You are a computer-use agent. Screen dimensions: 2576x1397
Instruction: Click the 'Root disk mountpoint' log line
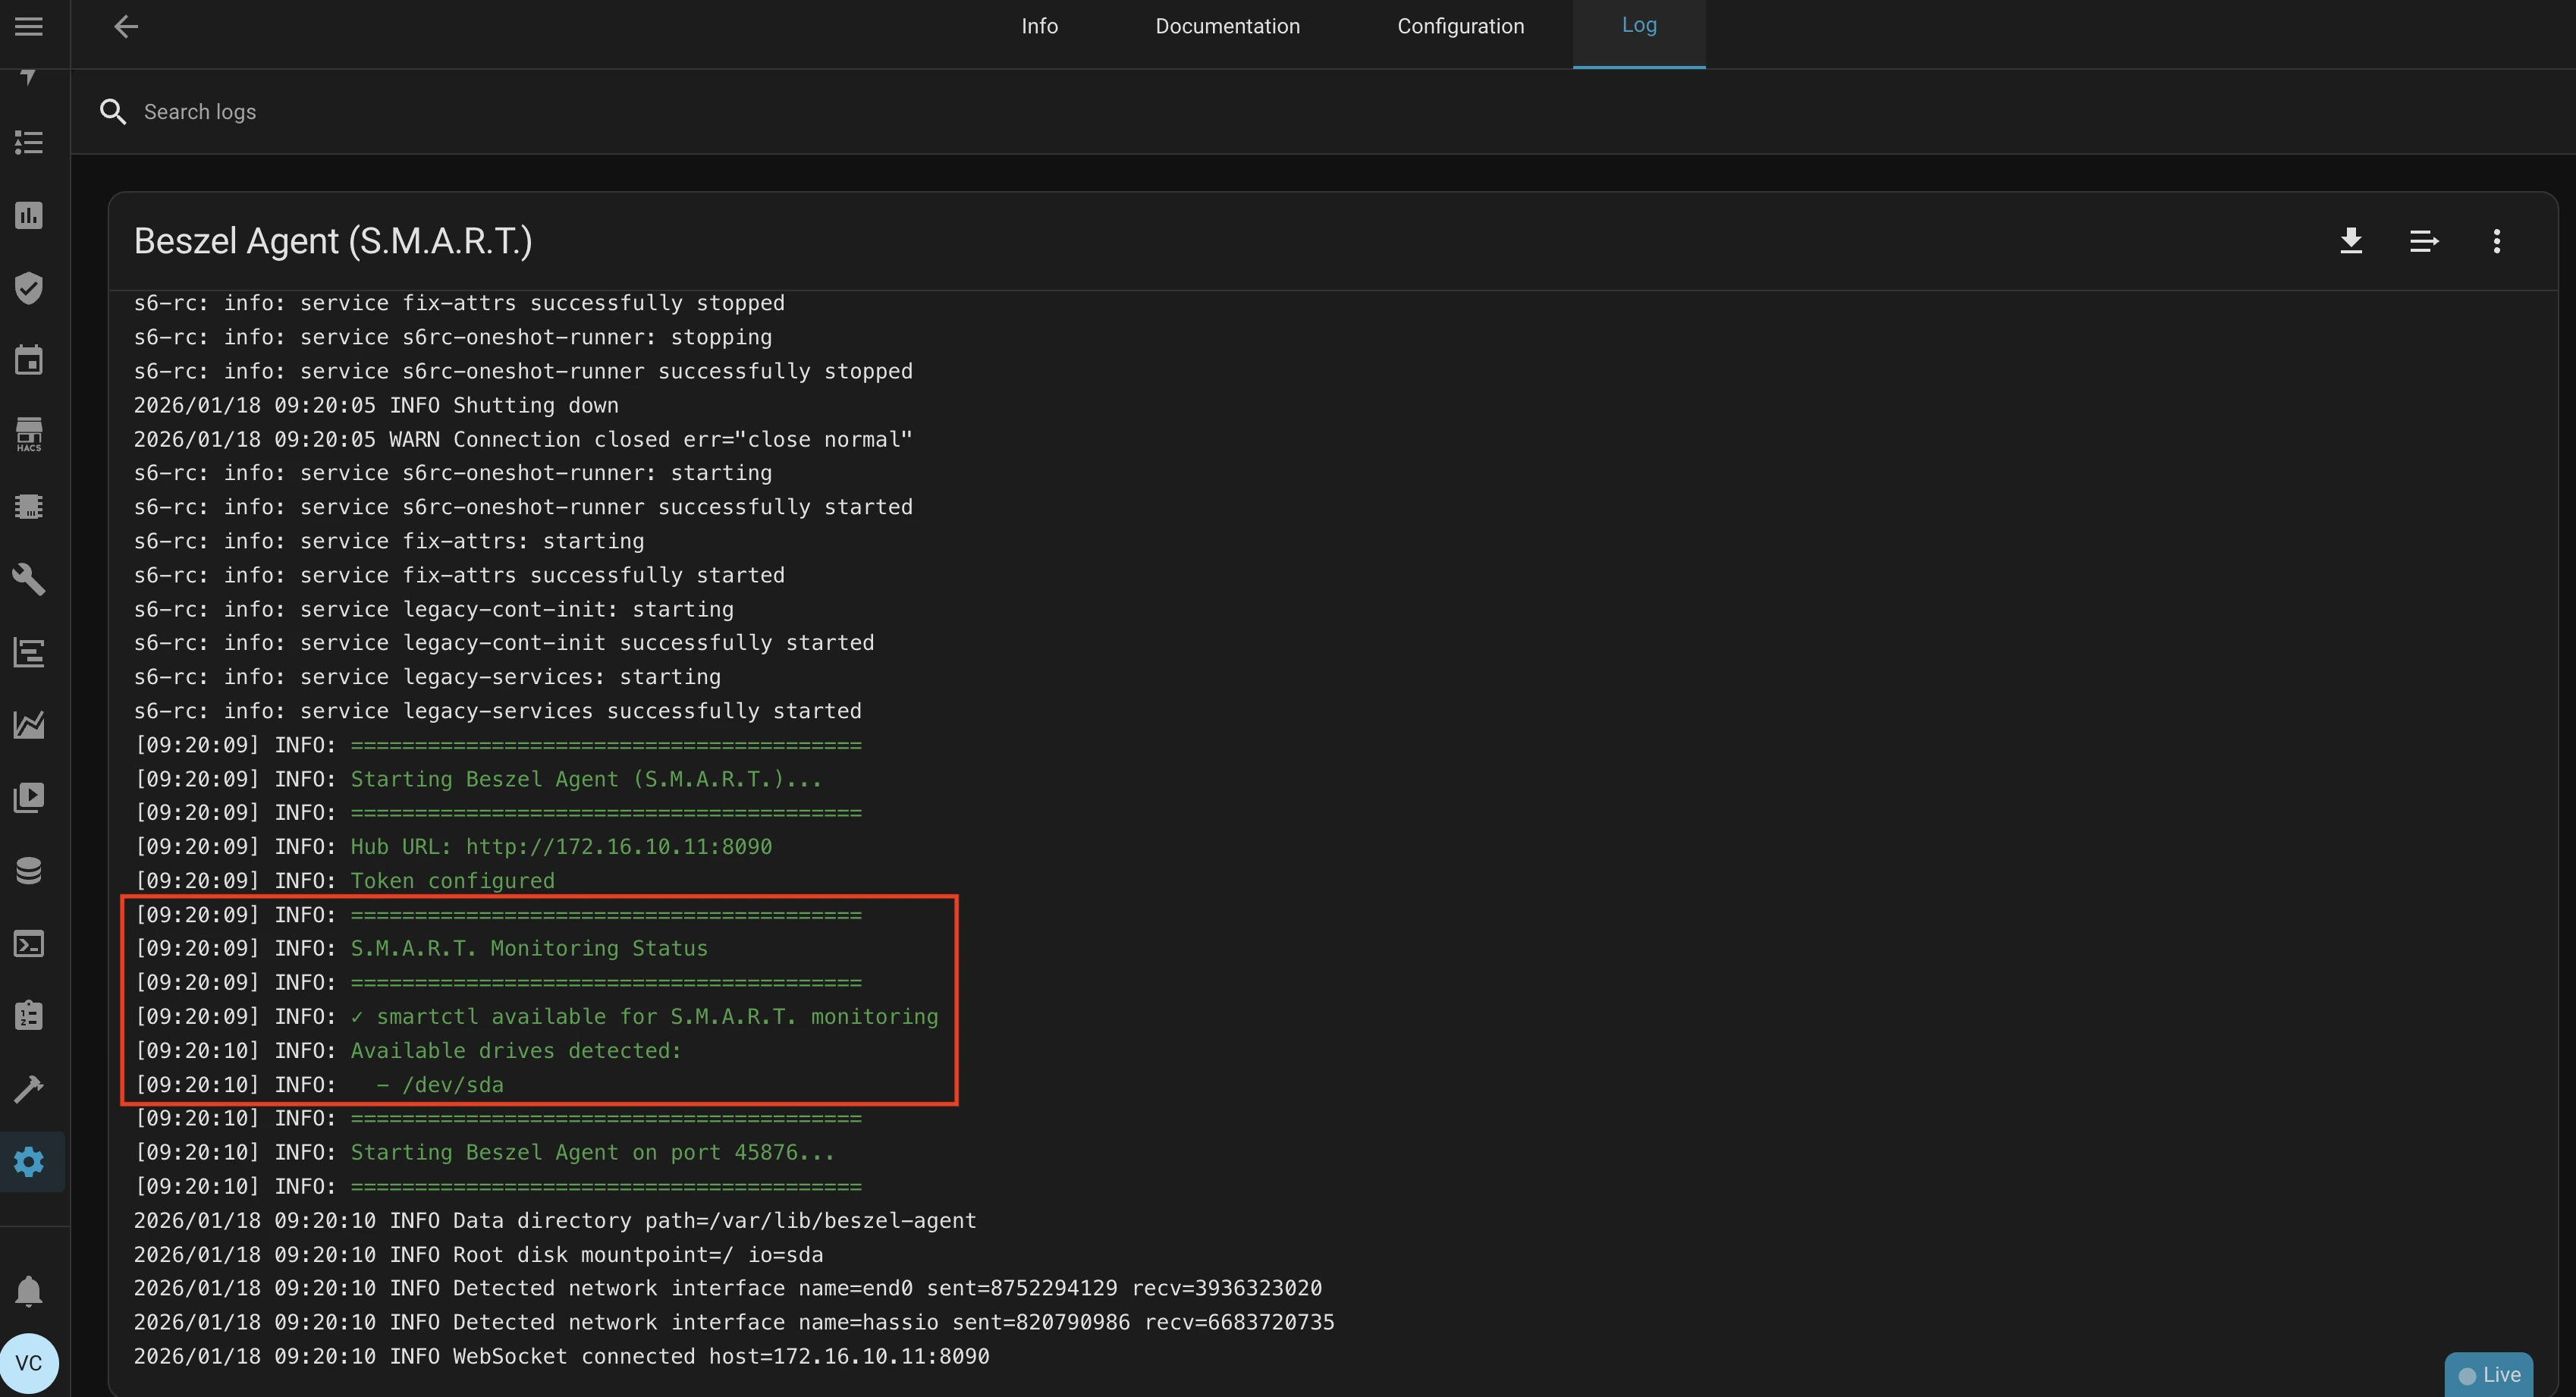coord(478,1255)
